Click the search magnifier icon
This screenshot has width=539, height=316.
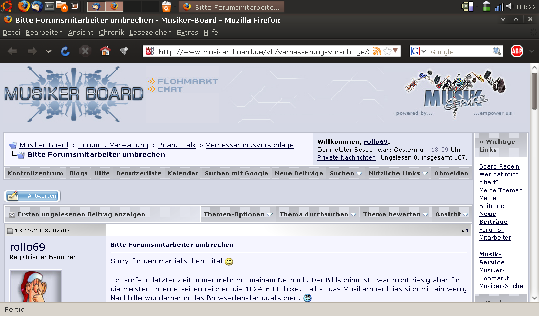click(497, 51)
